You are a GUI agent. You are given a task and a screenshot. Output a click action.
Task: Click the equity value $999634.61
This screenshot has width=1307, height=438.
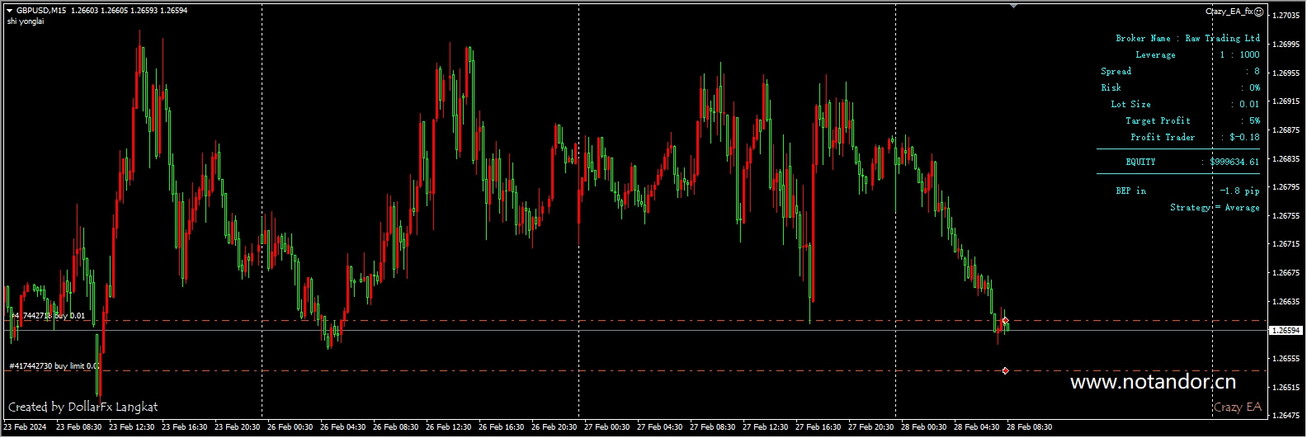click(1234, 162)
